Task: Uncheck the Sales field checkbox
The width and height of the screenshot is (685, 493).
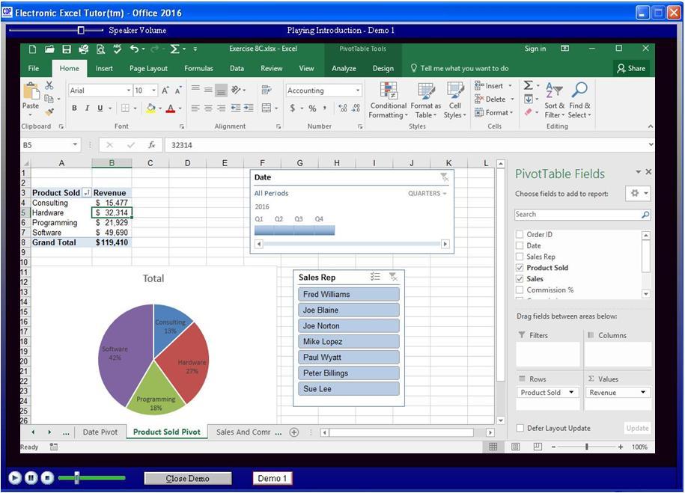Action: click(520, 278)
